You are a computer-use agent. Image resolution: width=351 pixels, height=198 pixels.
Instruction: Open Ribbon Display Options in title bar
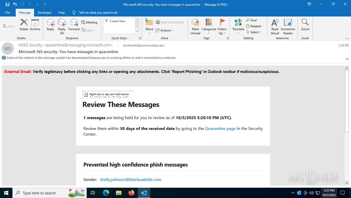tap(309, 4)
